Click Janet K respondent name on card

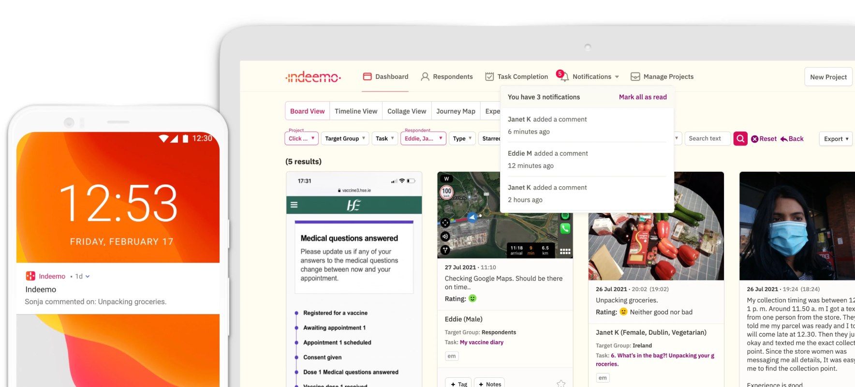click(x=651, y=332)
